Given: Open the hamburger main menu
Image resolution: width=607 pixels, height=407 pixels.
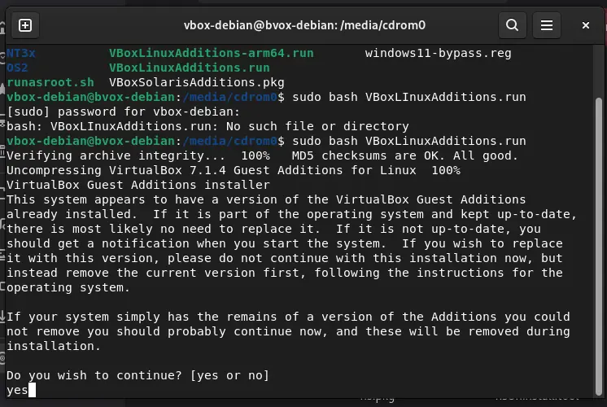Looking at the screenshot, I should [548, 25].
